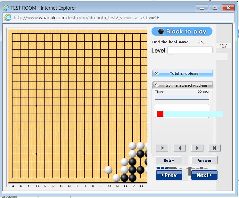This screenshot has width=239, height=198.
Task: Click the Retry button
Action: click(169, 160)
